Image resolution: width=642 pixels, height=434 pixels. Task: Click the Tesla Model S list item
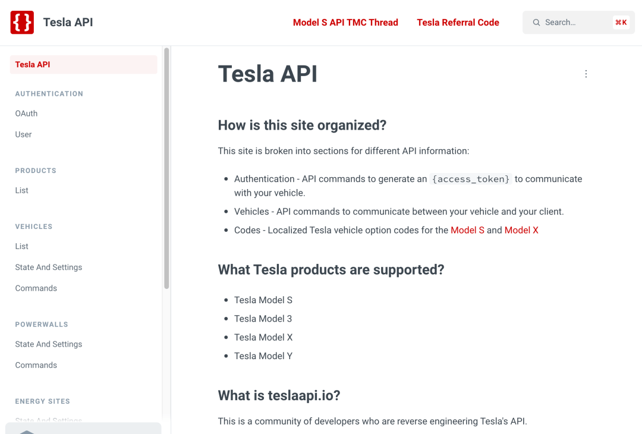coord(263,300)
